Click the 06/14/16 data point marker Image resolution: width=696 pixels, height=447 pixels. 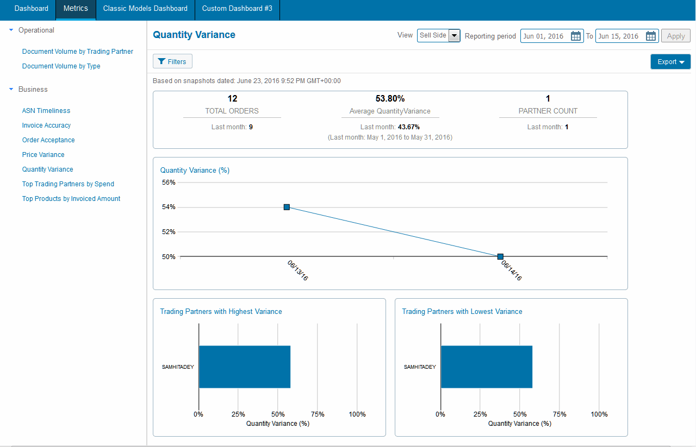[500, 256]
